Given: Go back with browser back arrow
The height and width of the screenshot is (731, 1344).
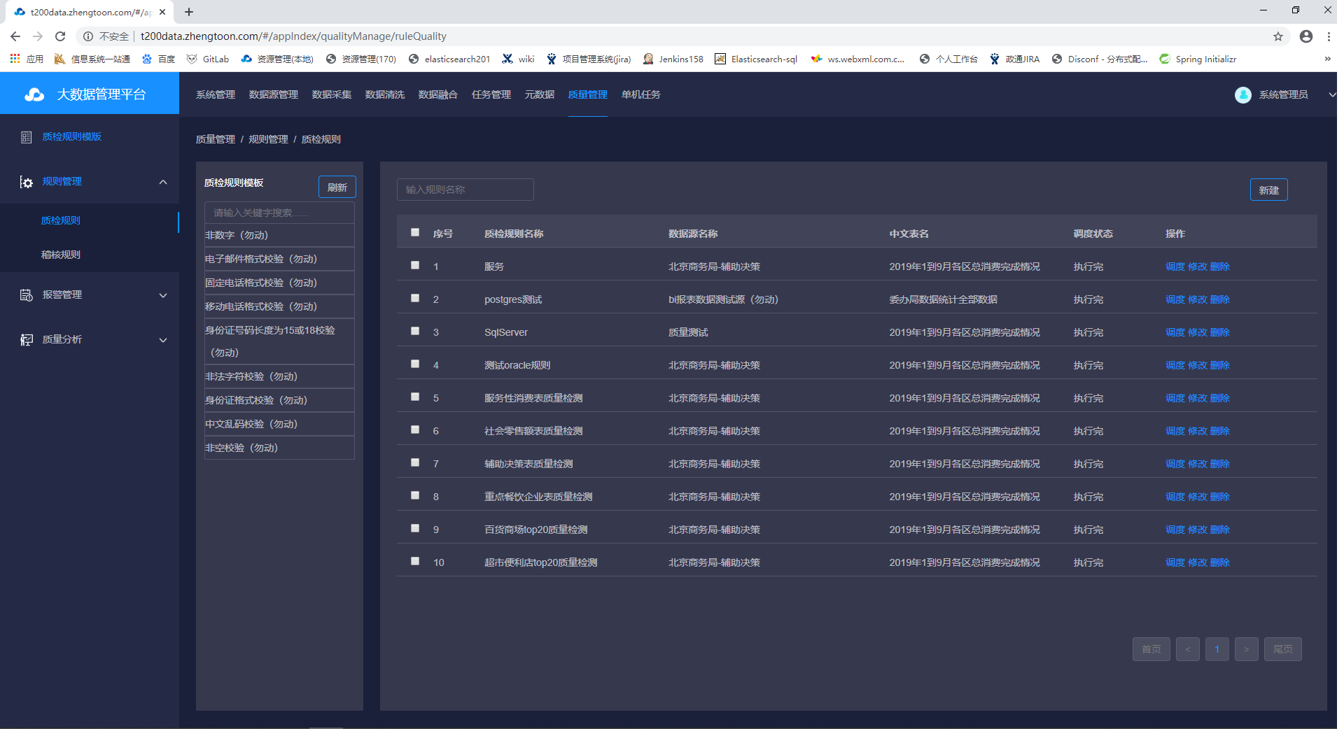Looking at the screenshot, I should 15,36.
